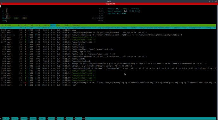Click the Uptime readout
218x120 pixels.
coord(117,13)
